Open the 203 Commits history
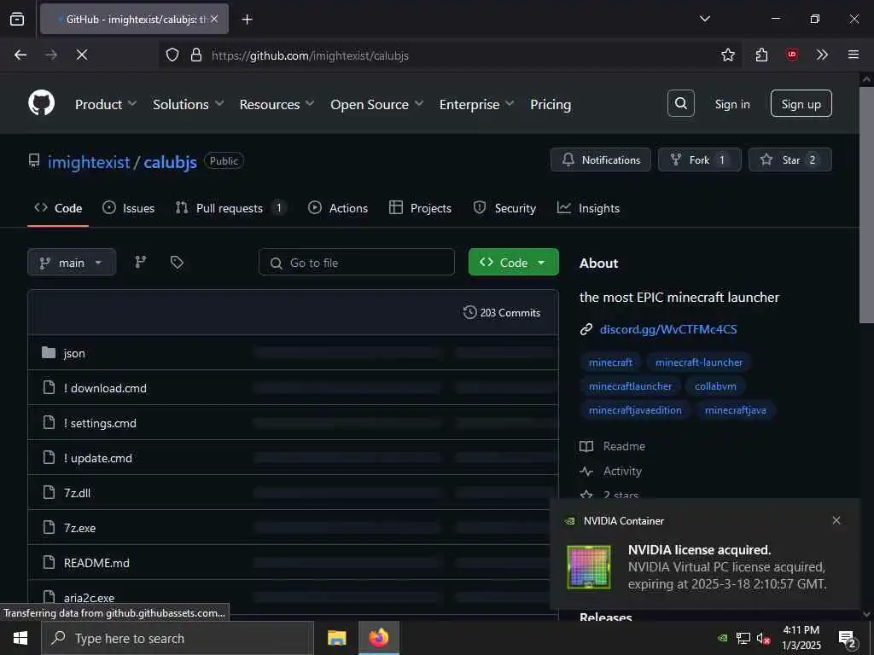Viewport: 874px width, 655px height. click(x=502, y=312)
